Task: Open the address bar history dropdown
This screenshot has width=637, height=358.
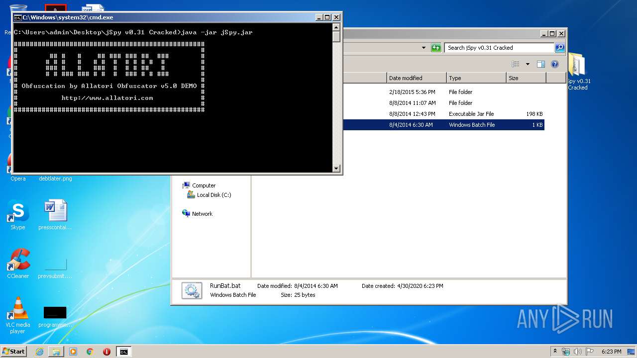Action: (424, 48)
